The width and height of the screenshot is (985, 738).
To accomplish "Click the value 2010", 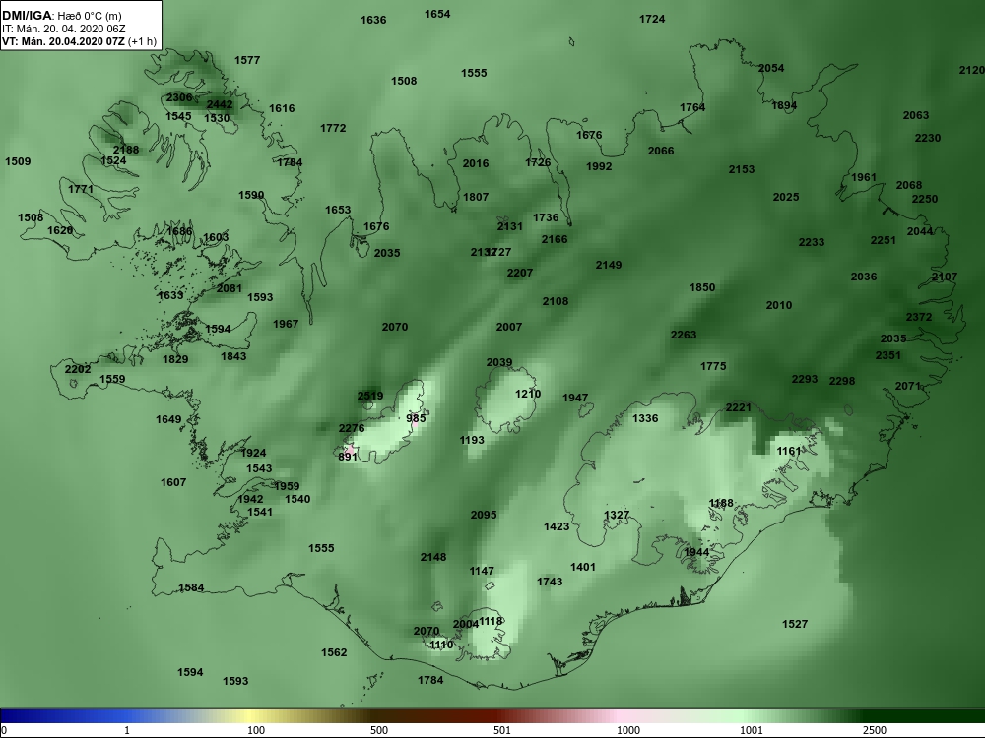I will pyautogui.click(x=779, y=305).
